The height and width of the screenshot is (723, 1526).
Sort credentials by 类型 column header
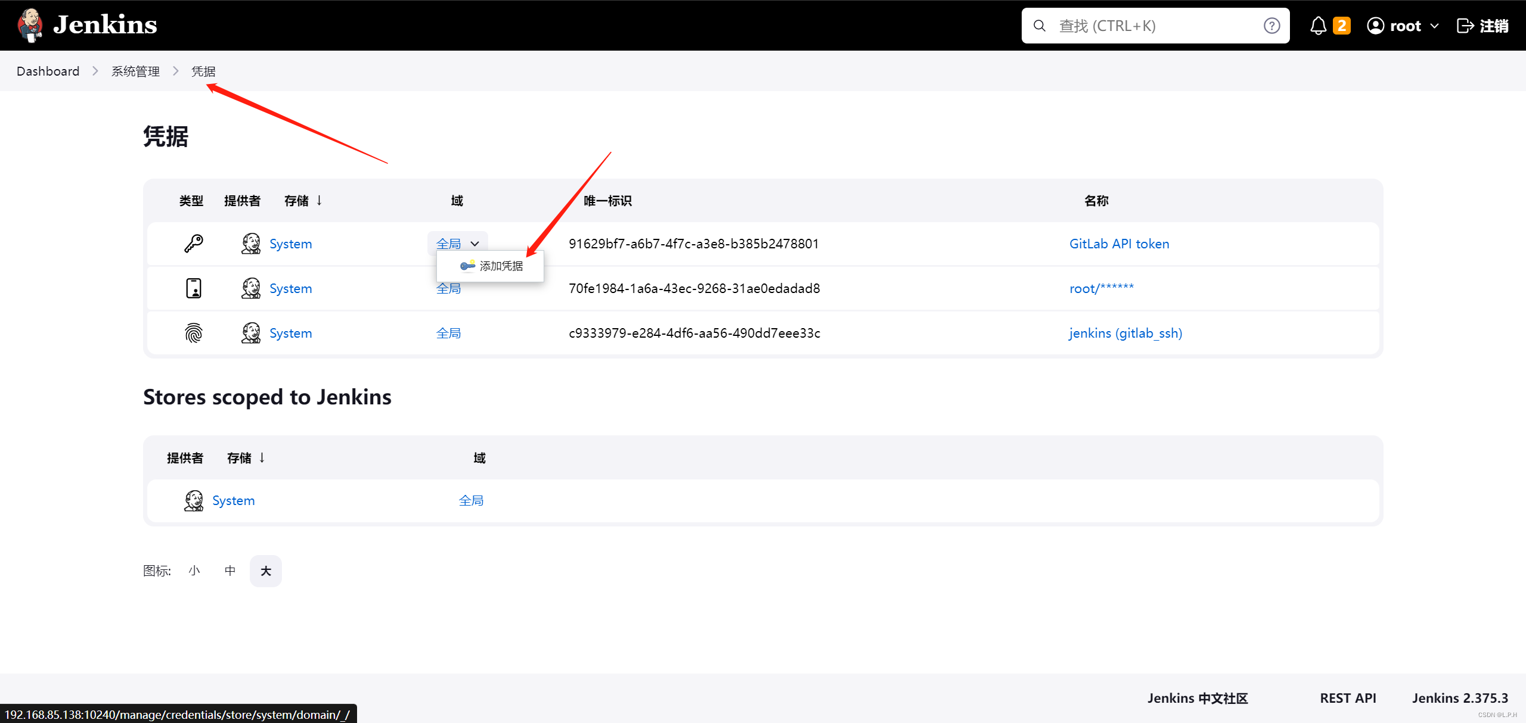pyautogui.click(x=191, y=201)
